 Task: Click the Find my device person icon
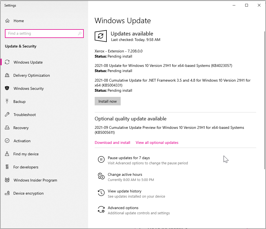pos(7,154)
